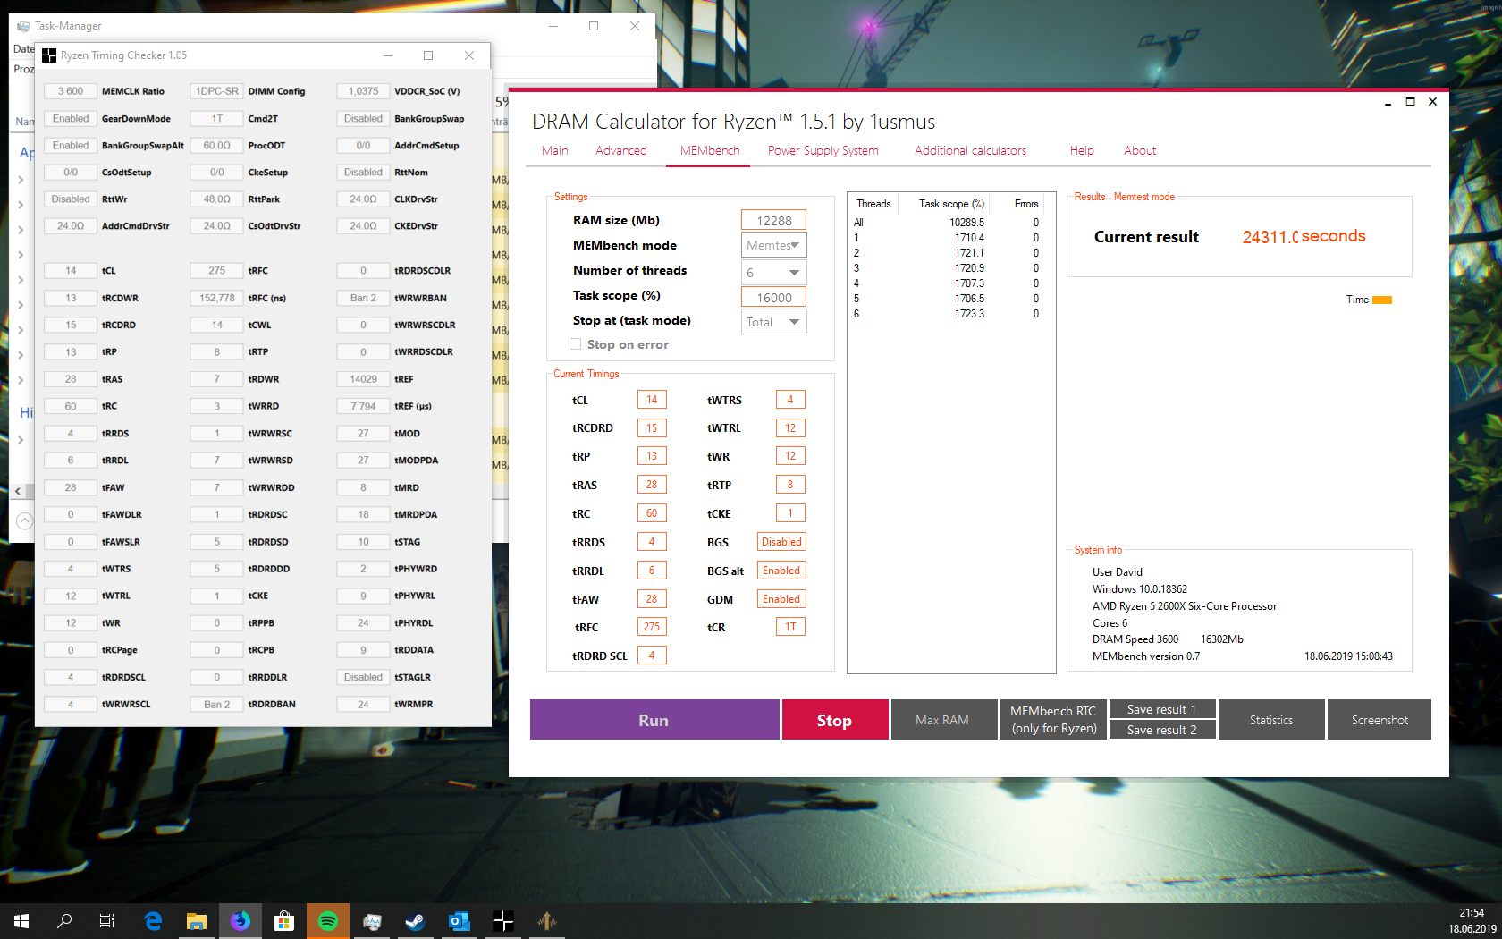1502x939 pixels.
Task: Click Task-Manager horizontal scroll left arrow
Action: click(x=18, y=491)
